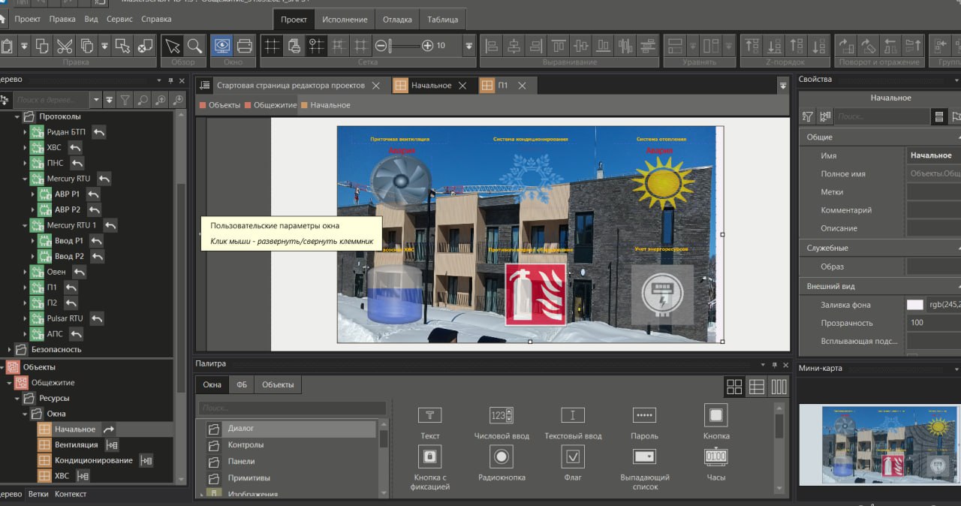Click the window preview eye icon in Окно group
The image size is (961, 506).
point(221,46)
